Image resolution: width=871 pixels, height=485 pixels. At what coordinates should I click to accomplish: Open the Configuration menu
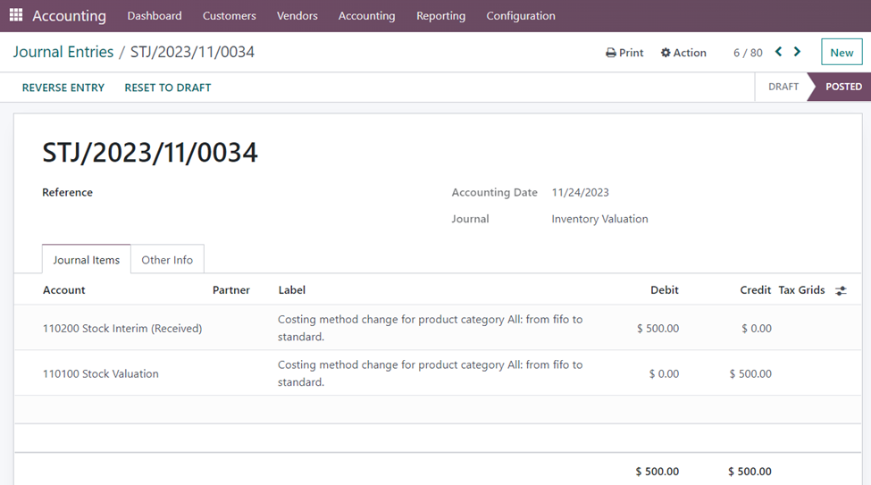tap(520, 16)
